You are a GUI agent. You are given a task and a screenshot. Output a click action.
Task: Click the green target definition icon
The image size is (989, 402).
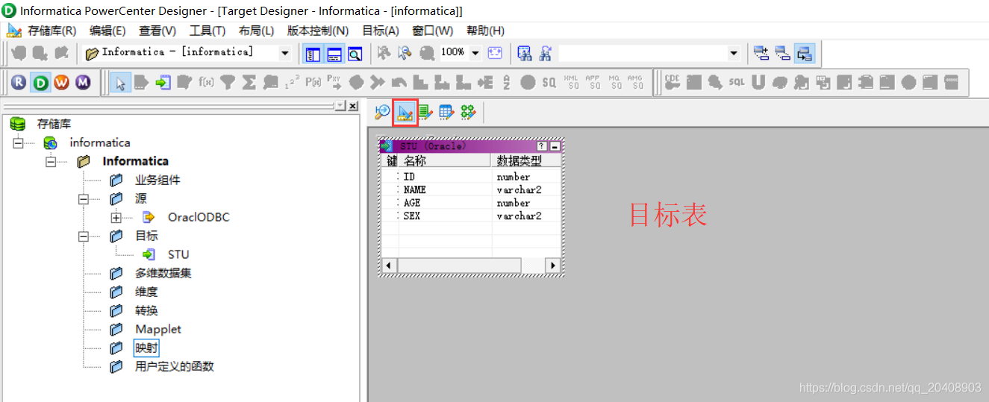[163, 83]
